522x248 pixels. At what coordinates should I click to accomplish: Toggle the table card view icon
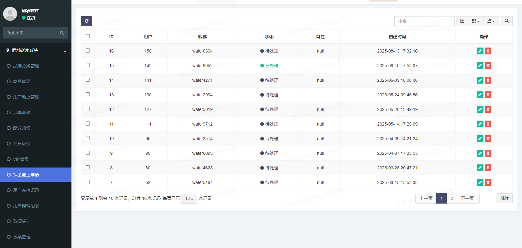click(462, 21)
